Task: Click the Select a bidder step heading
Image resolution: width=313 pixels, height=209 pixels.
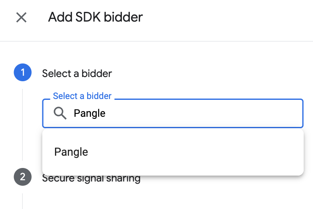Action: click(x=77, y=73)
